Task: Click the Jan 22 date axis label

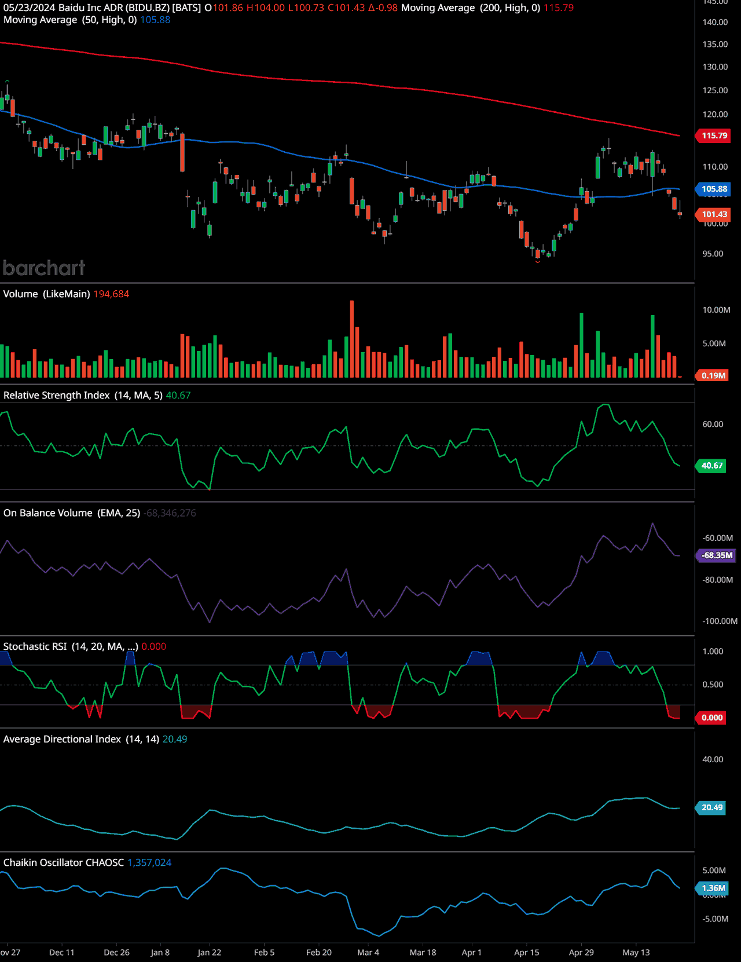Action: [x=209, y=953]
